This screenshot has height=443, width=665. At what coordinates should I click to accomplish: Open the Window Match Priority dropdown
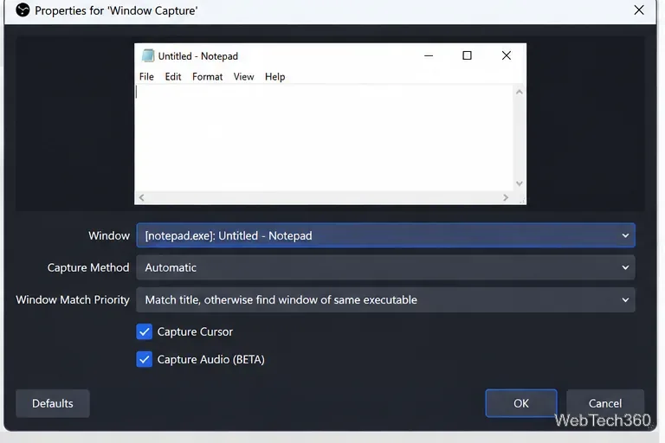pyautogui.click(x=385, y=299)
